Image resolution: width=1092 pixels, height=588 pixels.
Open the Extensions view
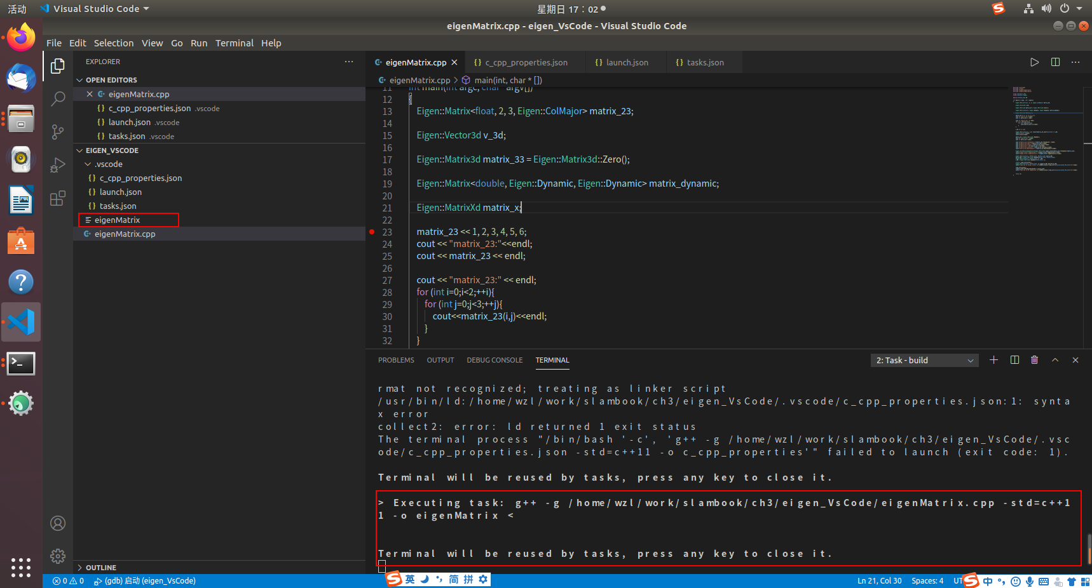click(x=58, y=198)
